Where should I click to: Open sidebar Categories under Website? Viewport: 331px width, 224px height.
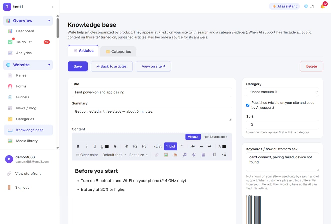point(28,119)
